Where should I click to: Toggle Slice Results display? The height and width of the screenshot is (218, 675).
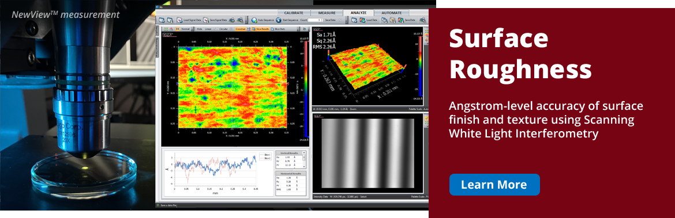(x=261, y=29)
